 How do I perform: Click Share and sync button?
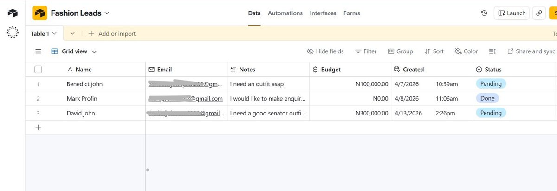point(531,51)
